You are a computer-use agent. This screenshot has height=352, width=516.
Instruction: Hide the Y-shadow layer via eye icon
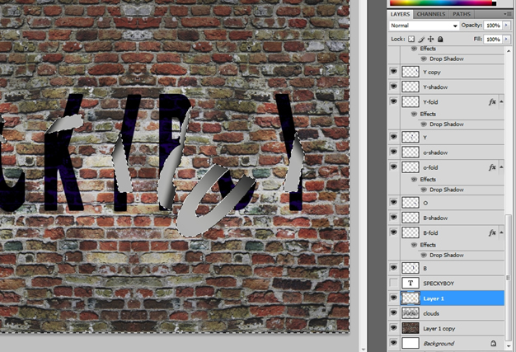393,87
